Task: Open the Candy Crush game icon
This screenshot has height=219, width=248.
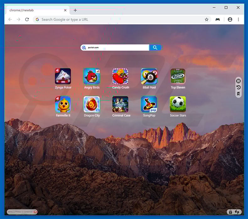Action: (x=120, y=76)
